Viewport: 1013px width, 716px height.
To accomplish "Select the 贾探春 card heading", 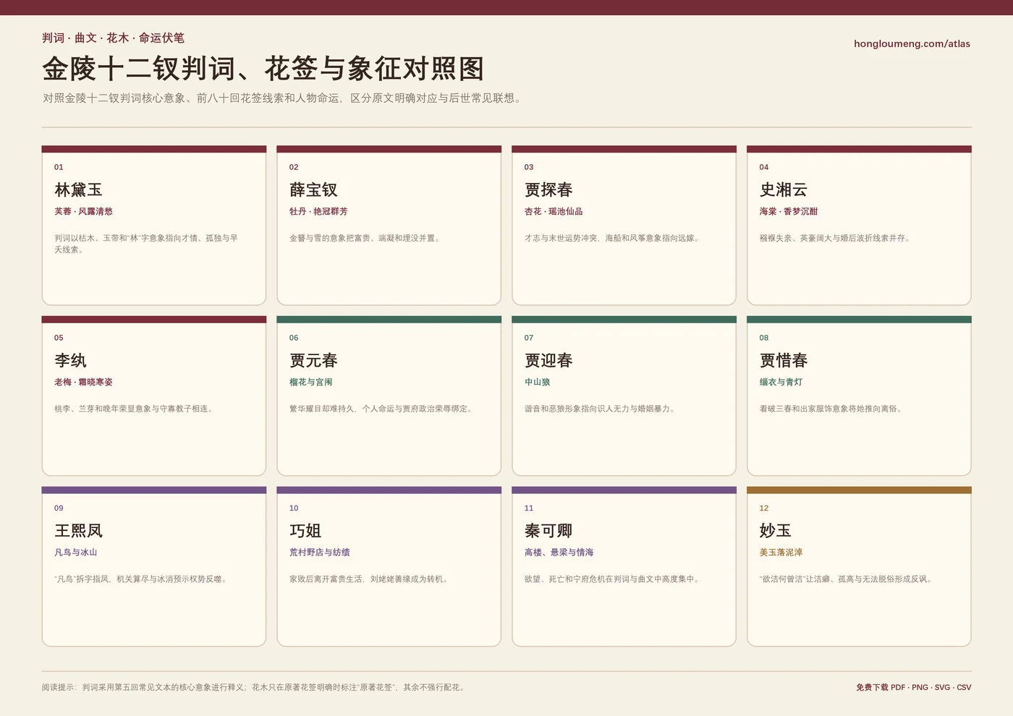I will (x=548, y=189).
